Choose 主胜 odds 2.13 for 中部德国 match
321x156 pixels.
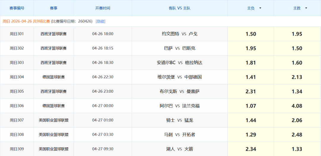click(x=297, y=77)
